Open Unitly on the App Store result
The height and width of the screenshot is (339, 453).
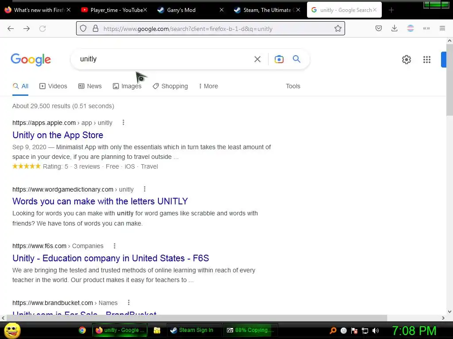click(x=58, y=135)
